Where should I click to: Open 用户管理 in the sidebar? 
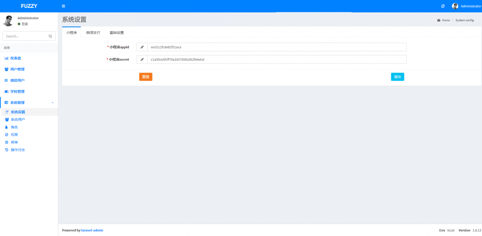tap(17, 69)
